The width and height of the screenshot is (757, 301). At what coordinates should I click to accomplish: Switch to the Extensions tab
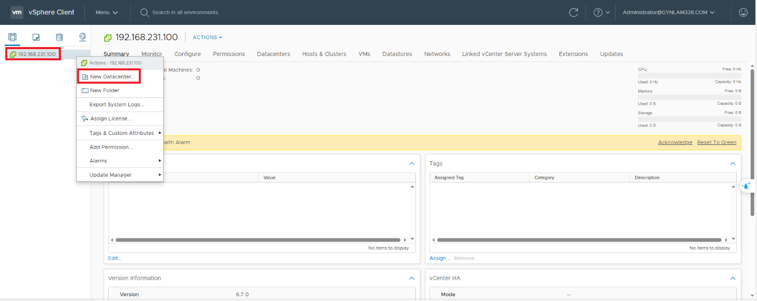573,54
